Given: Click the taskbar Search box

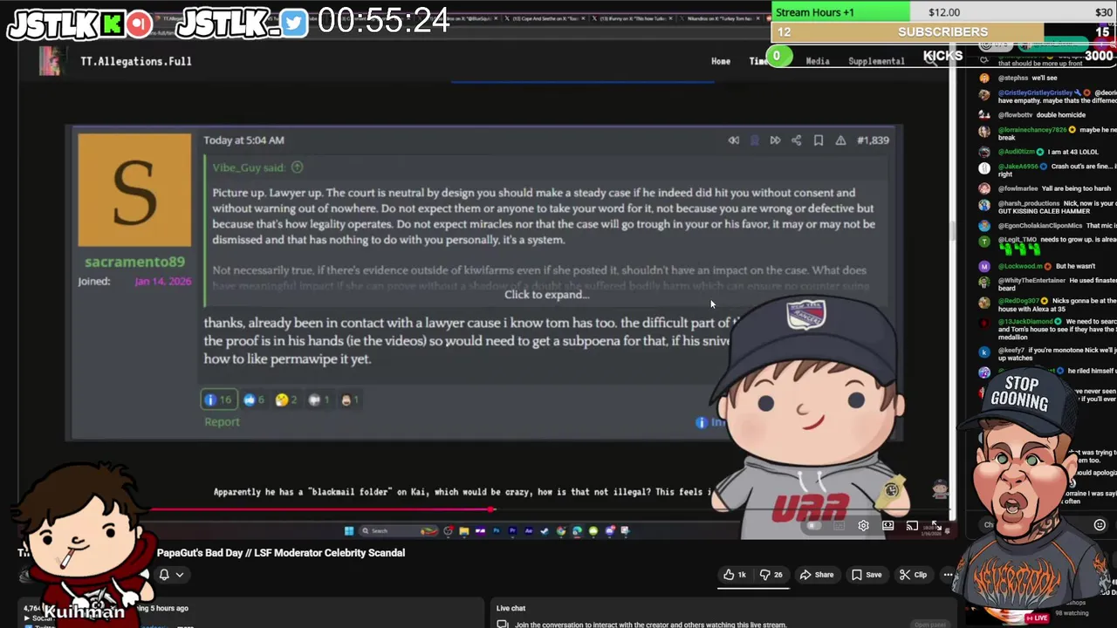Looking at the screenshot, I should coord(398,530).
